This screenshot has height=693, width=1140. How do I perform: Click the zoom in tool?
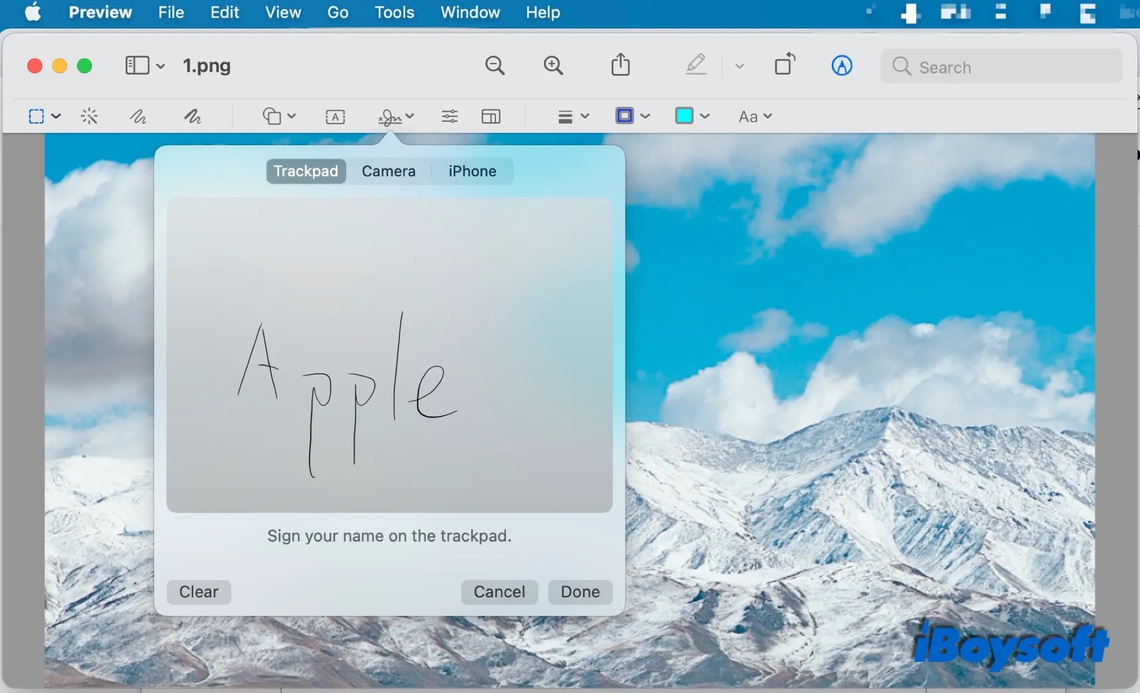[554, 67]
